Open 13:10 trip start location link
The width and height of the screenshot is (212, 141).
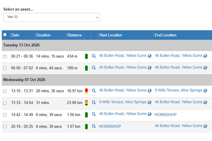click(x=123, y=90)
